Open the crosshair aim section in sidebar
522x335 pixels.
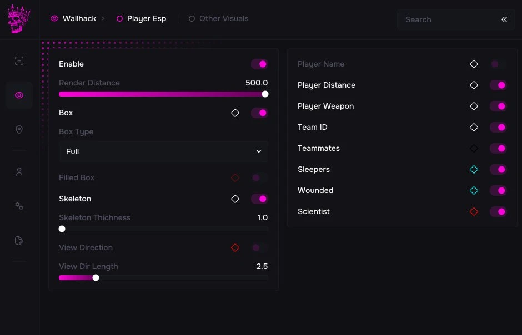tap(19, 60)
